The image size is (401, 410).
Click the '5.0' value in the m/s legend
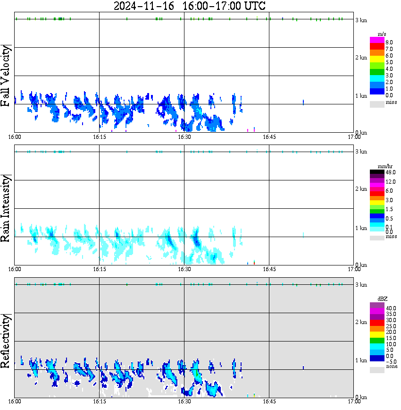[389, 62]
